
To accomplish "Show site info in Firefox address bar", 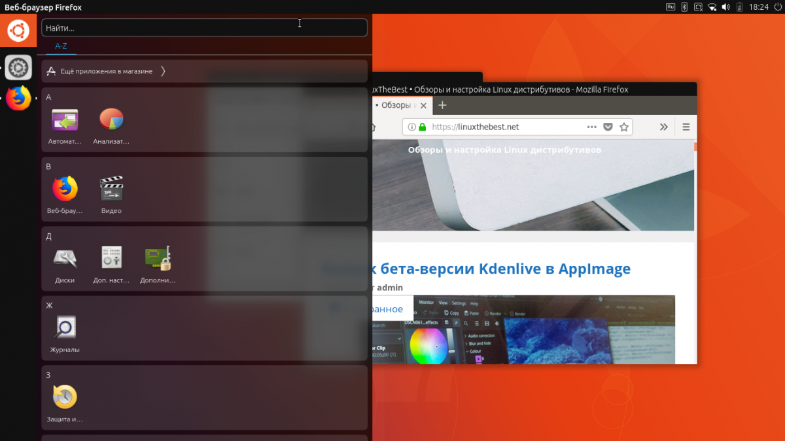I will coord(411,127).
